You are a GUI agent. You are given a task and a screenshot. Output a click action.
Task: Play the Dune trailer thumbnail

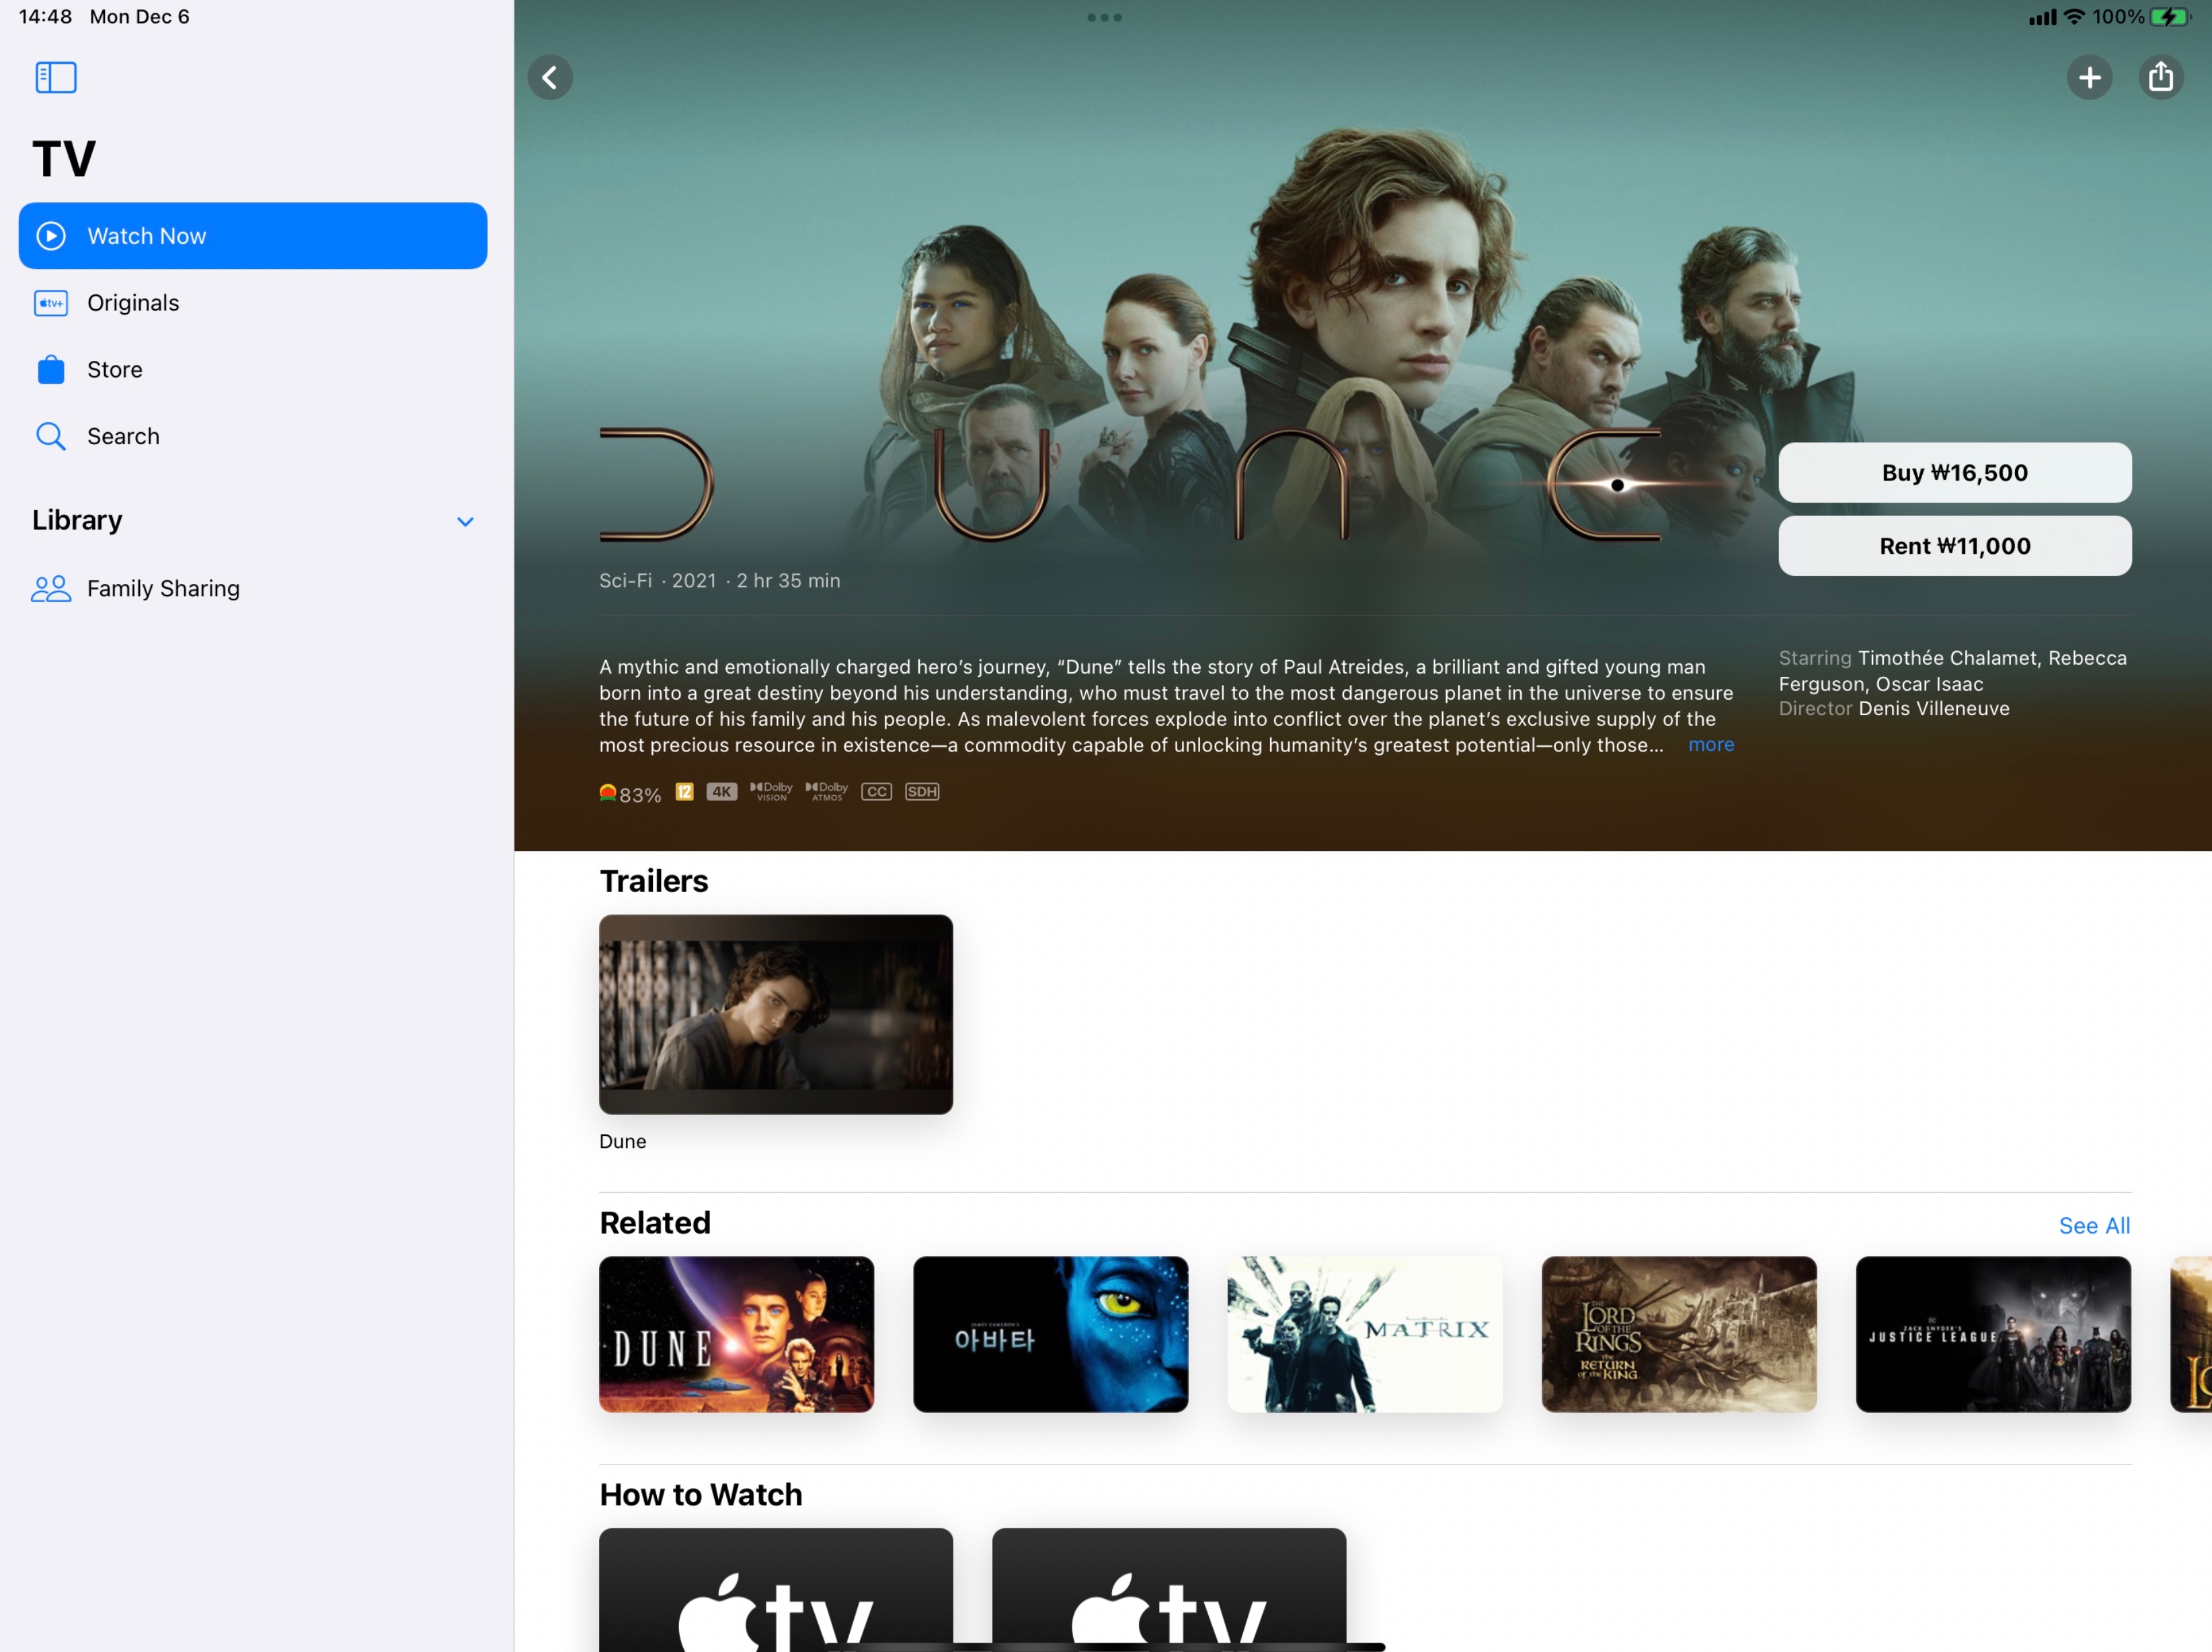(775, 1014)
